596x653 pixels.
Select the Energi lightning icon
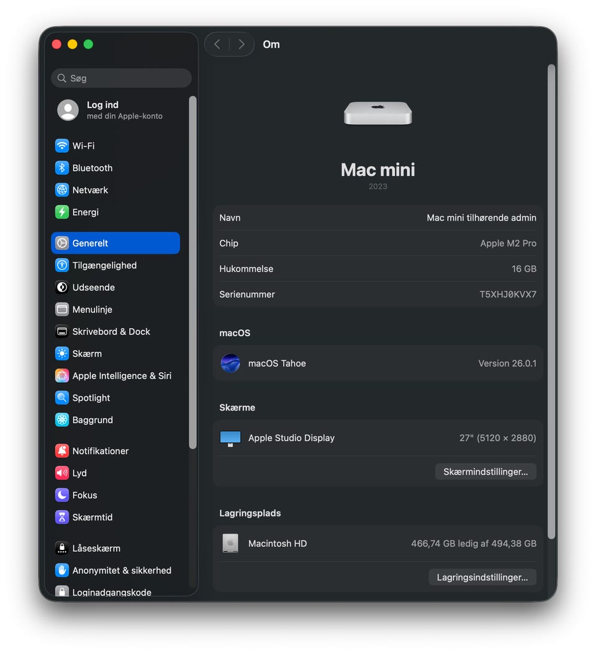tap(62, 212)
